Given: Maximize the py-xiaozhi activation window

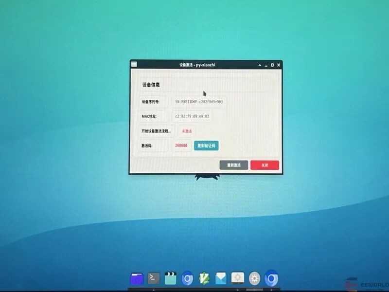Looking at the screenshot, I should pyautogui.click(x=272, y=65).
